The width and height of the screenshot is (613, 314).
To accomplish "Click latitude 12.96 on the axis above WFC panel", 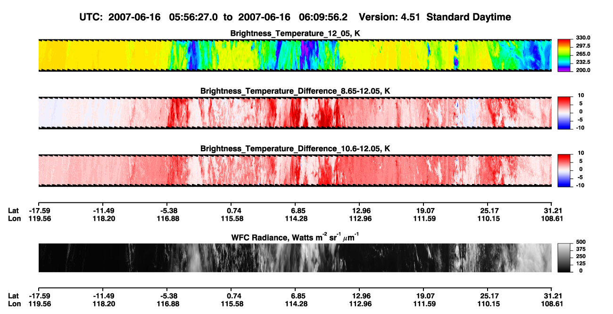I will pos(359,211).
